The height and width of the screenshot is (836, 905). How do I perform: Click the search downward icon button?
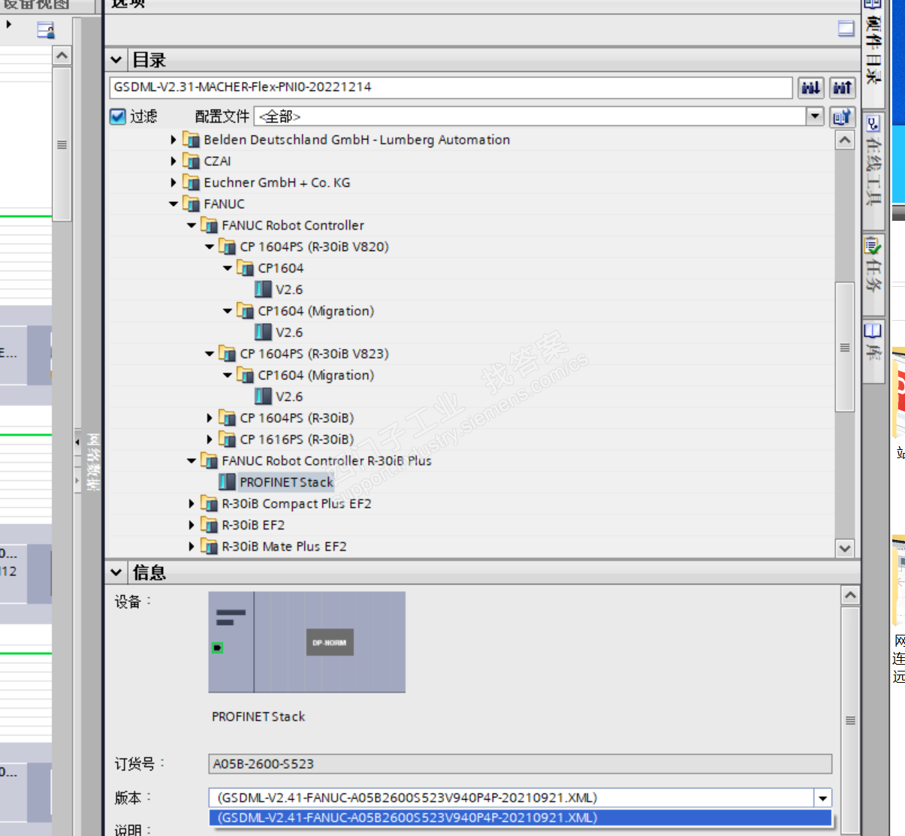[810, 88]
